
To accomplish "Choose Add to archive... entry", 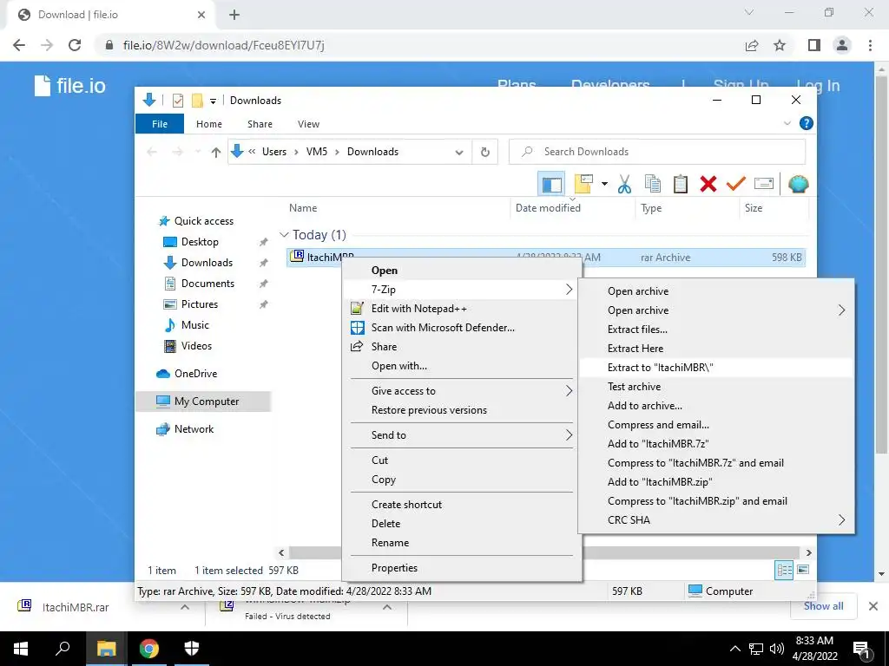I will click(715, 406).
